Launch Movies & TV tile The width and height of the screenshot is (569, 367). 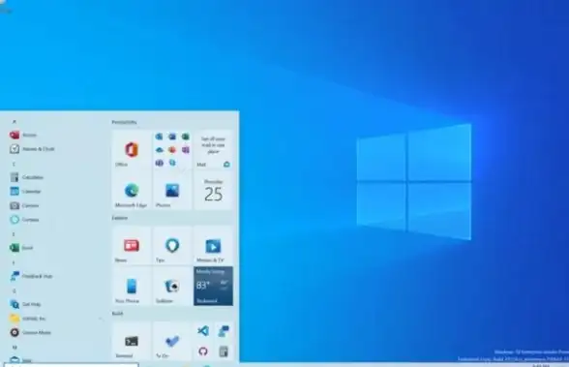click(213, 245)
